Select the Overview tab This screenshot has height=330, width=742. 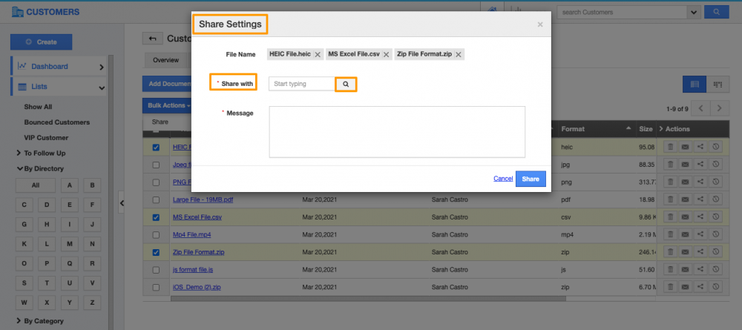(x=165, y=59)
